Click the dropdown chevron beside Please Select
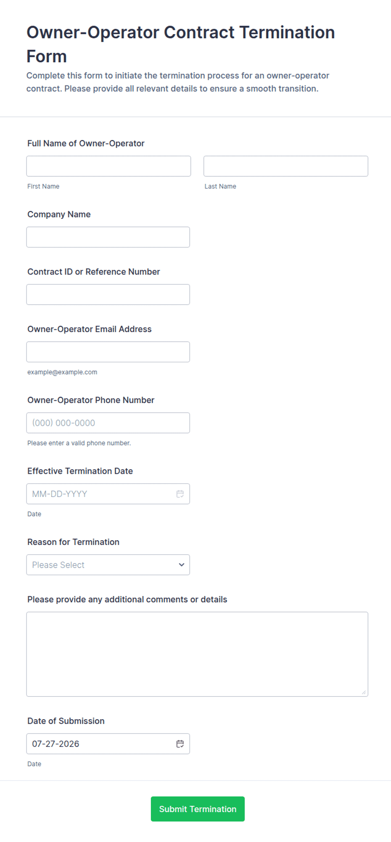The width and height of the screenshot is (391, 842). click(x=182, y=565)
